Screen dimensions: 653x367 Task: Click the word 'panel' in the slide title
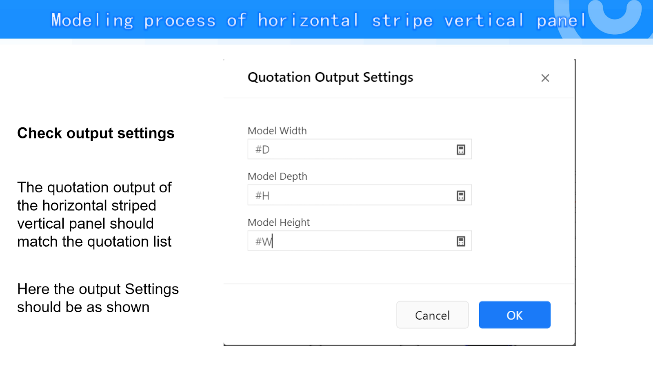[561, 20]
